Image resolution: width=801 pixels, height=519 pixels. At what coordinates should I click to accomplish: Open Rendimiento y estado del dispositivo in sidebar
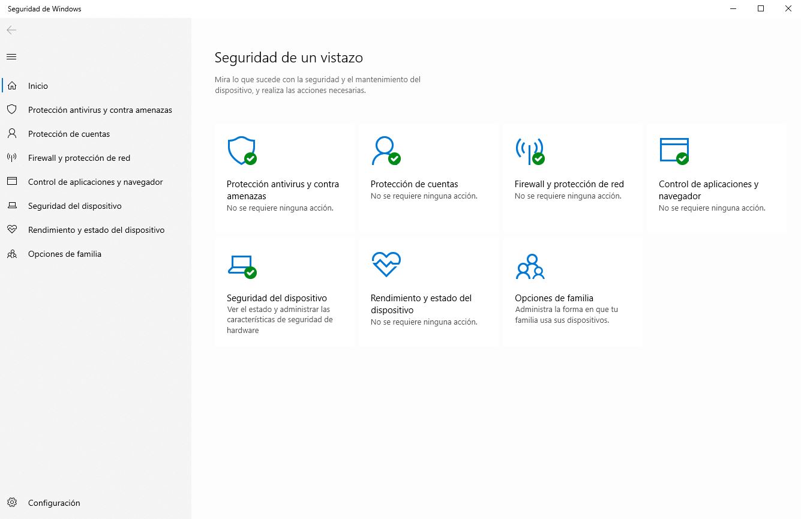[96, 230]
